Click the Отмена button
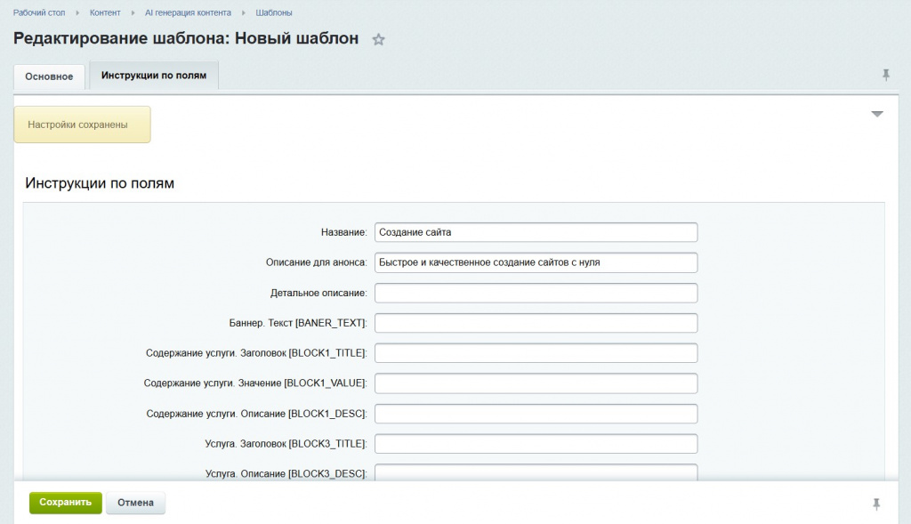The width and height of the screenshot is (911, 524). [135, 503]
